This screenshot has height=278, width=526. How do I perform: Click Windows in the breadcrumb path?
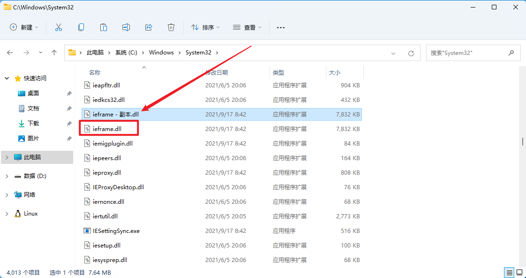(x=161, y=53)
